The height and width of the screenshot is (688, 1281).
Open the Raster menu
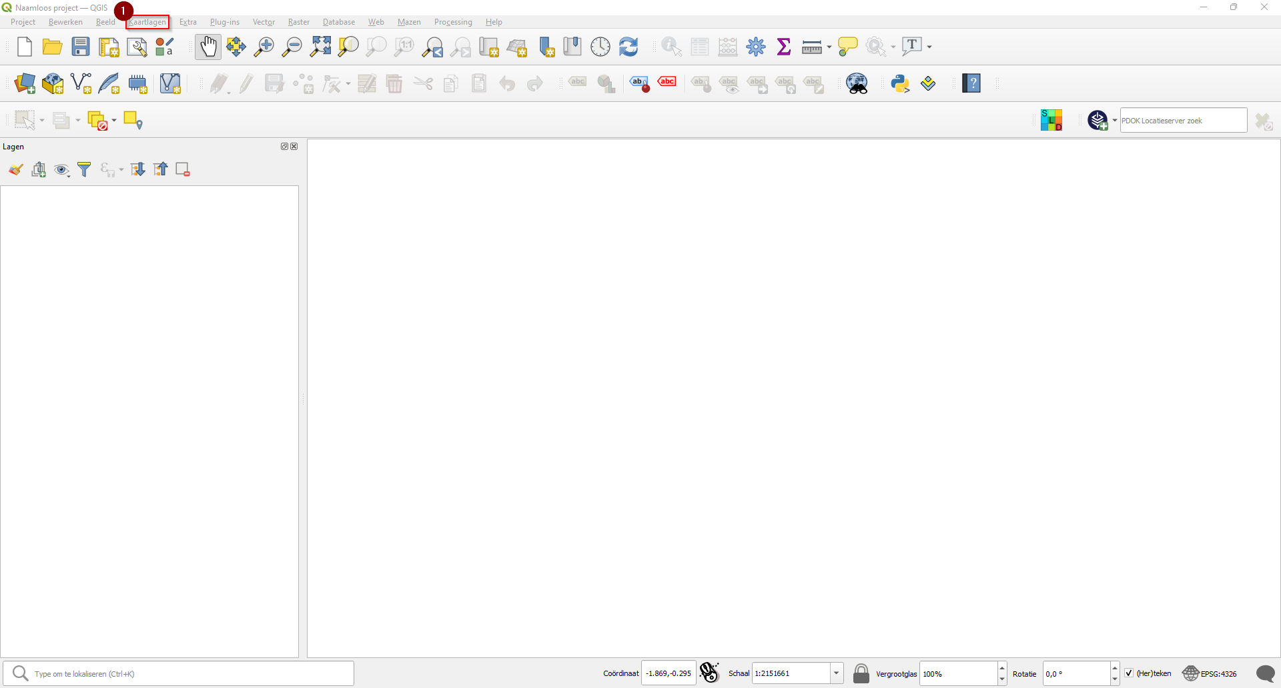(299, 22)
